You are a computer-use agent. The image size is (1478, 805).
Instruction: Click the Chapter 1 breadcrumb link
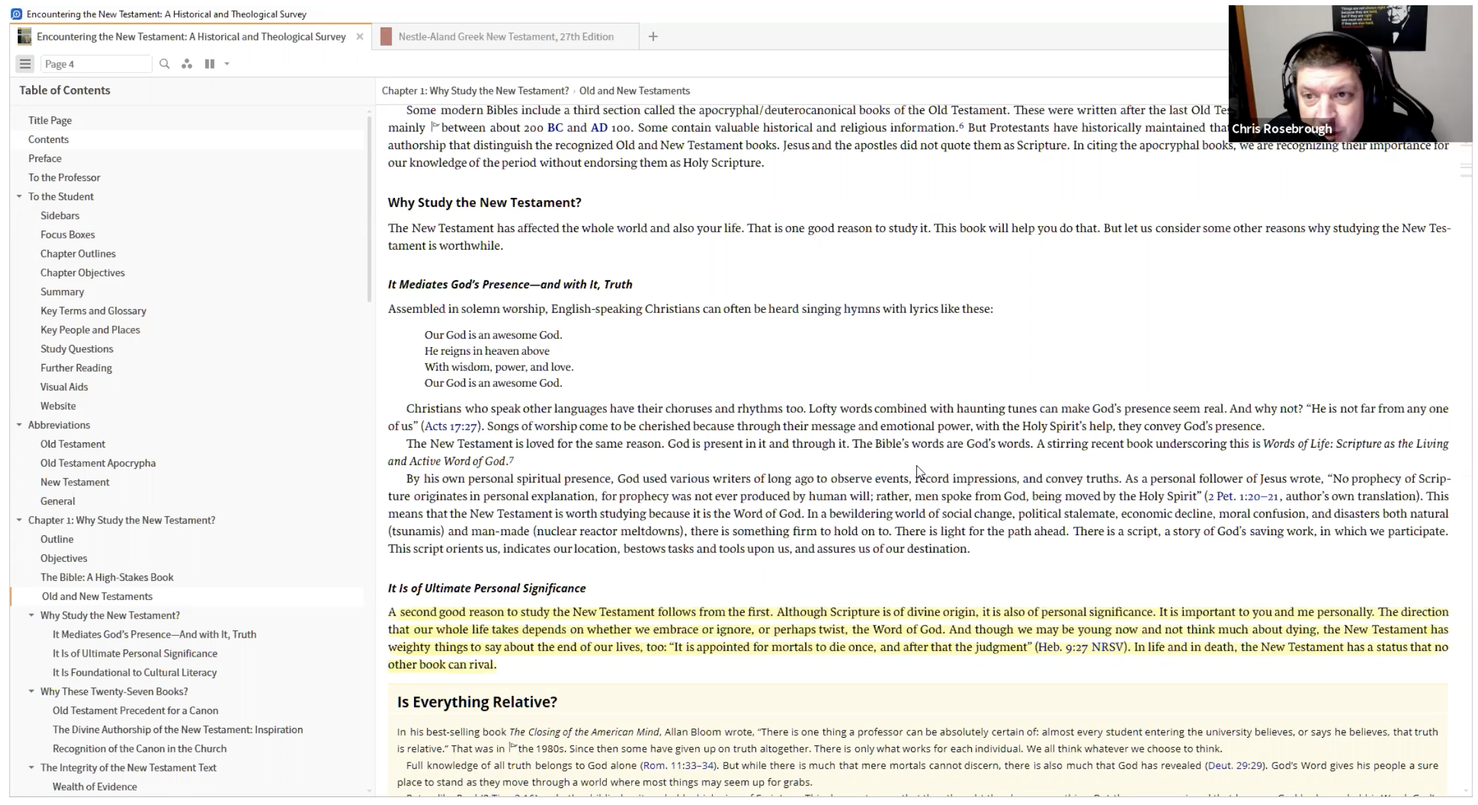coord(475,91)
